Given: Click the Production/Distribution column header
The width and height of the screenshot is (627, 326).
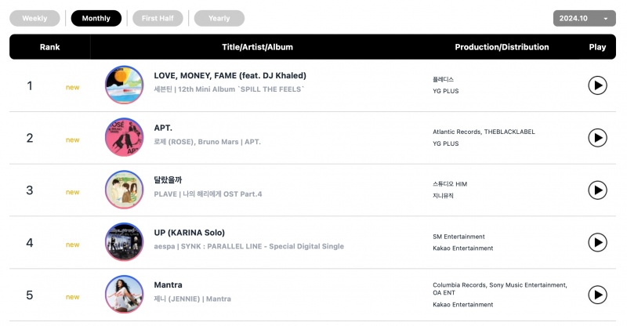Looking at the screenshot, I should coord(502,47).
